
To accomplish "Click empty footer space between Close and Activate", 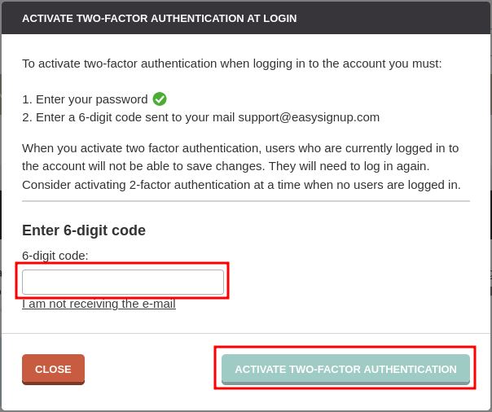I will (151, 369).
